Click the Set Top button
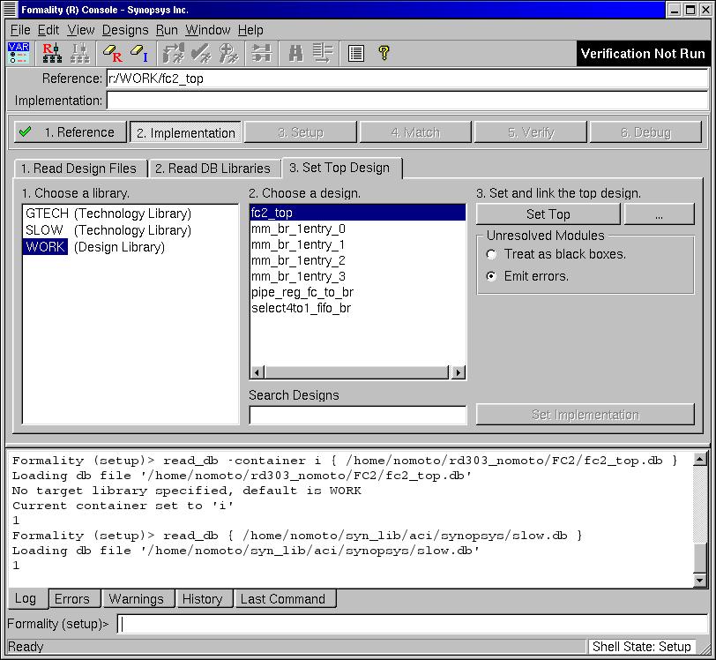The height and width of the screenshot is (660, 716). coord(548,214)
